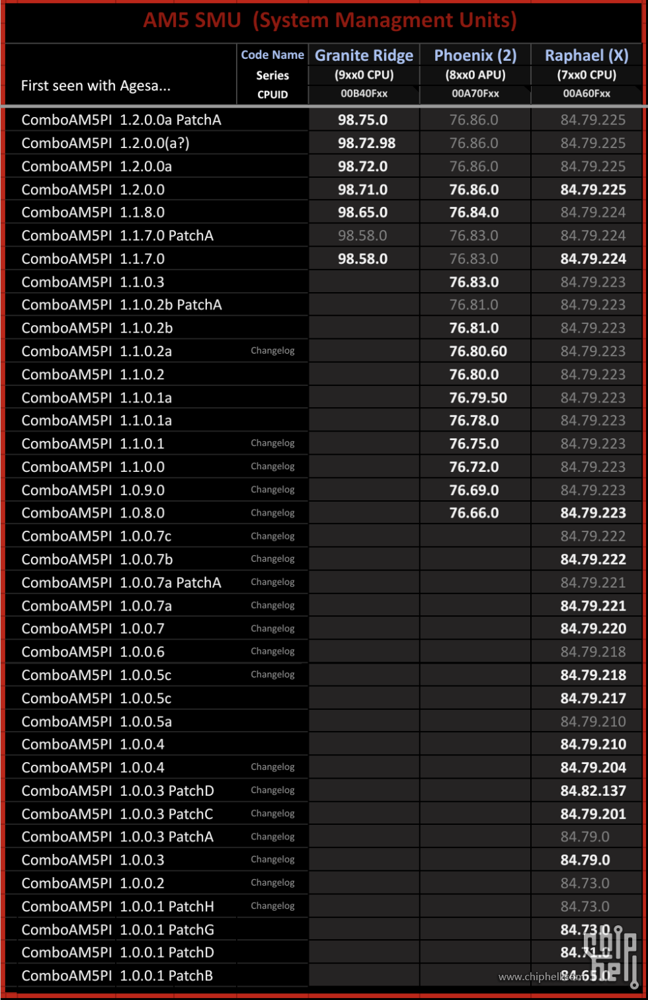Open Changelog link for ComboAM5PI 1.1.0.1
The image size is (648, 1000).
272,443
